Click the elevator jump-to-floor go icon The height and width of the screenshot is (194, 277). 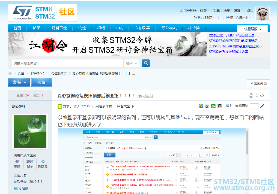pyautogui.click(x=262, y=106)
